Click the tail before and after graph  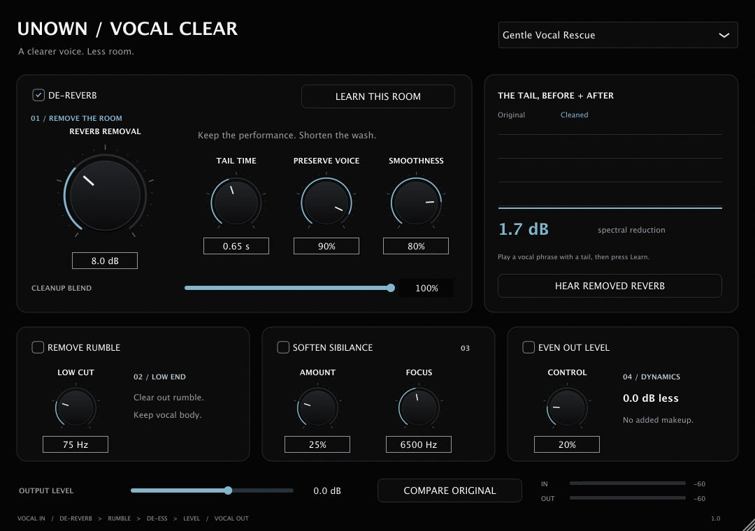click(x=610, y=171)
